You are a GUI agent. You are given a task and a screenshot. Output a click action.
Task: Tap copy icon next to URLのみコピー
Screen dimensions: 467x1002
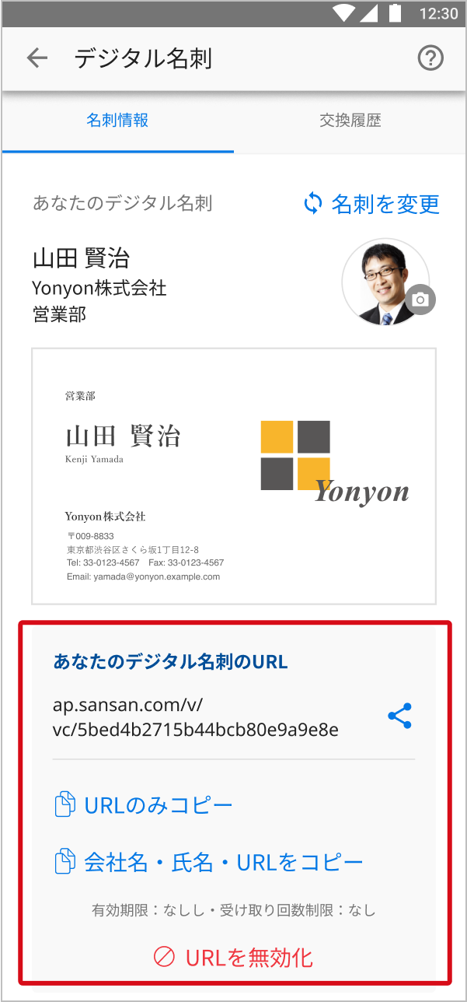tap(65, 805)
